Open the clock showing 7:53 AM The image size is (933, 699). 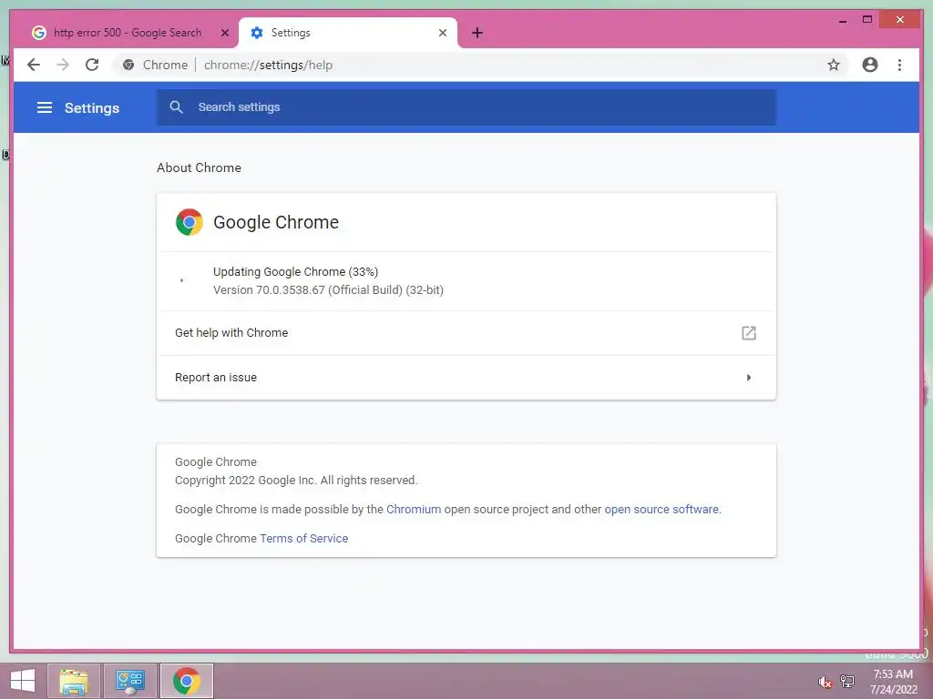pos(893,681)
